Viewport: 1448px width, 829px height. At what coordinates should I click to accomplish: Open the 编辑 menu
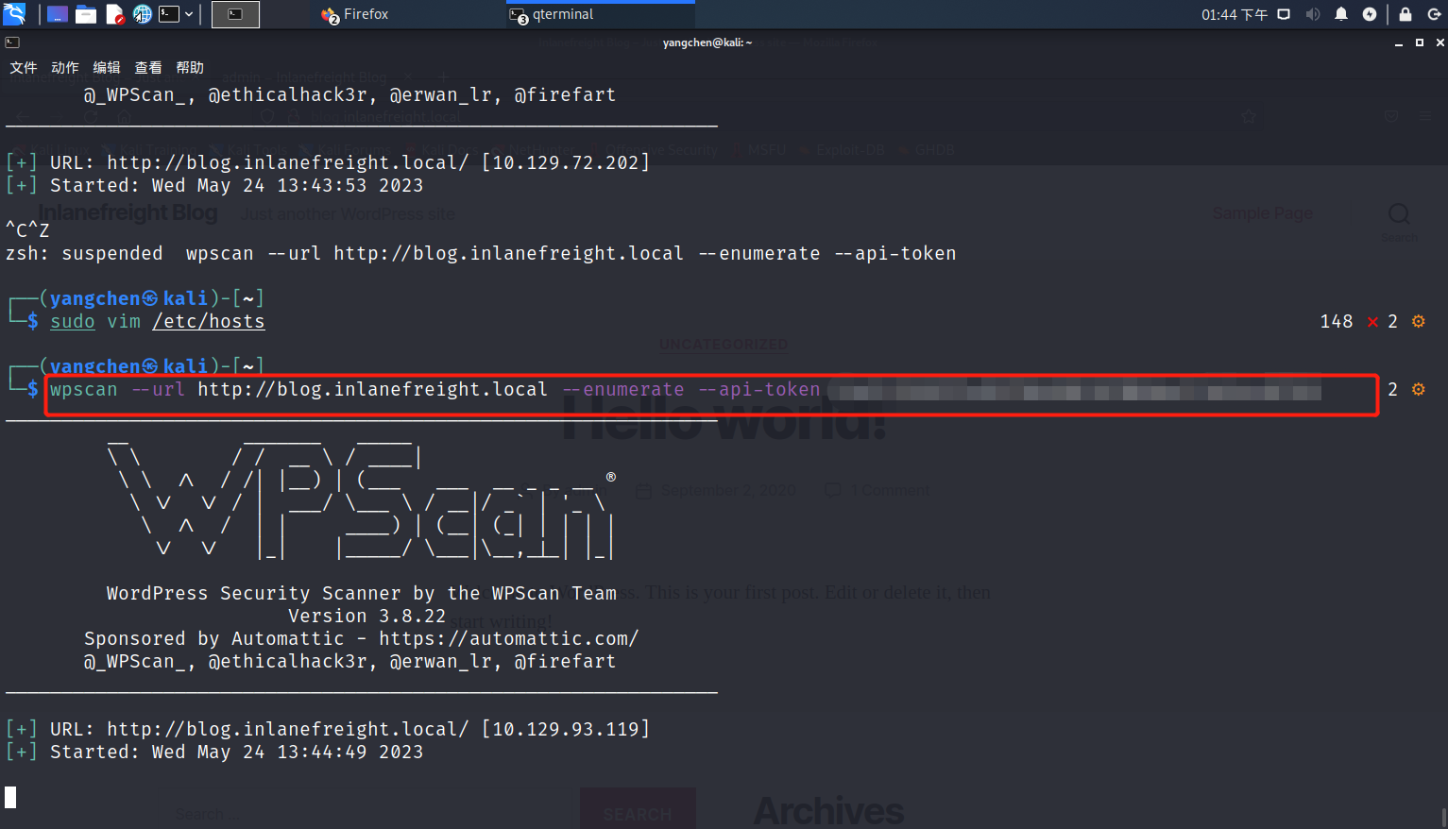point(107,68)
